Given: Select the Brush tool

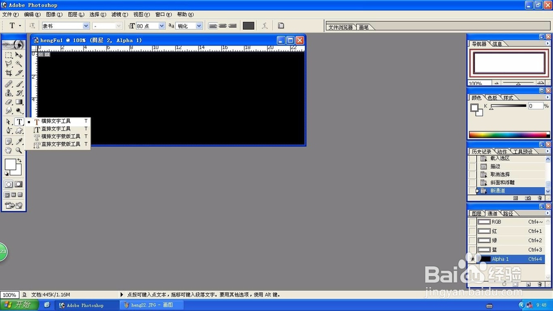Looking at the screenshot, I should pyautogui.click(x=19, y=84).
